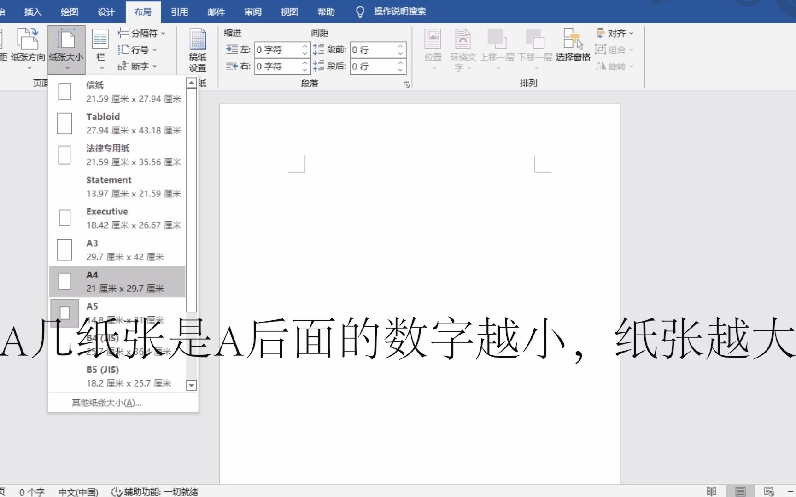The image size is (796, 497).
Task: Check the A4 paper size checkbox
Action: pos(64,281)
